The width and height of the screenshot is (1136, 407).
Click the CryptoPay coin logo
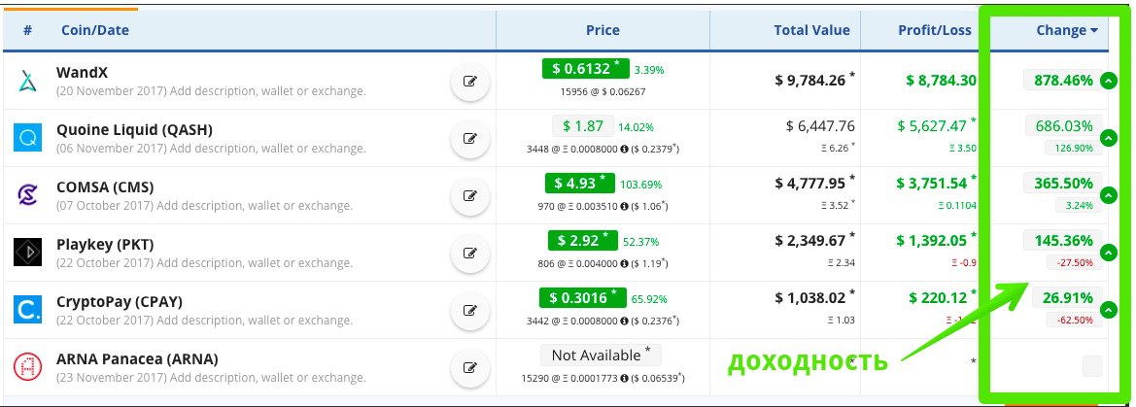tap(28, 309)
